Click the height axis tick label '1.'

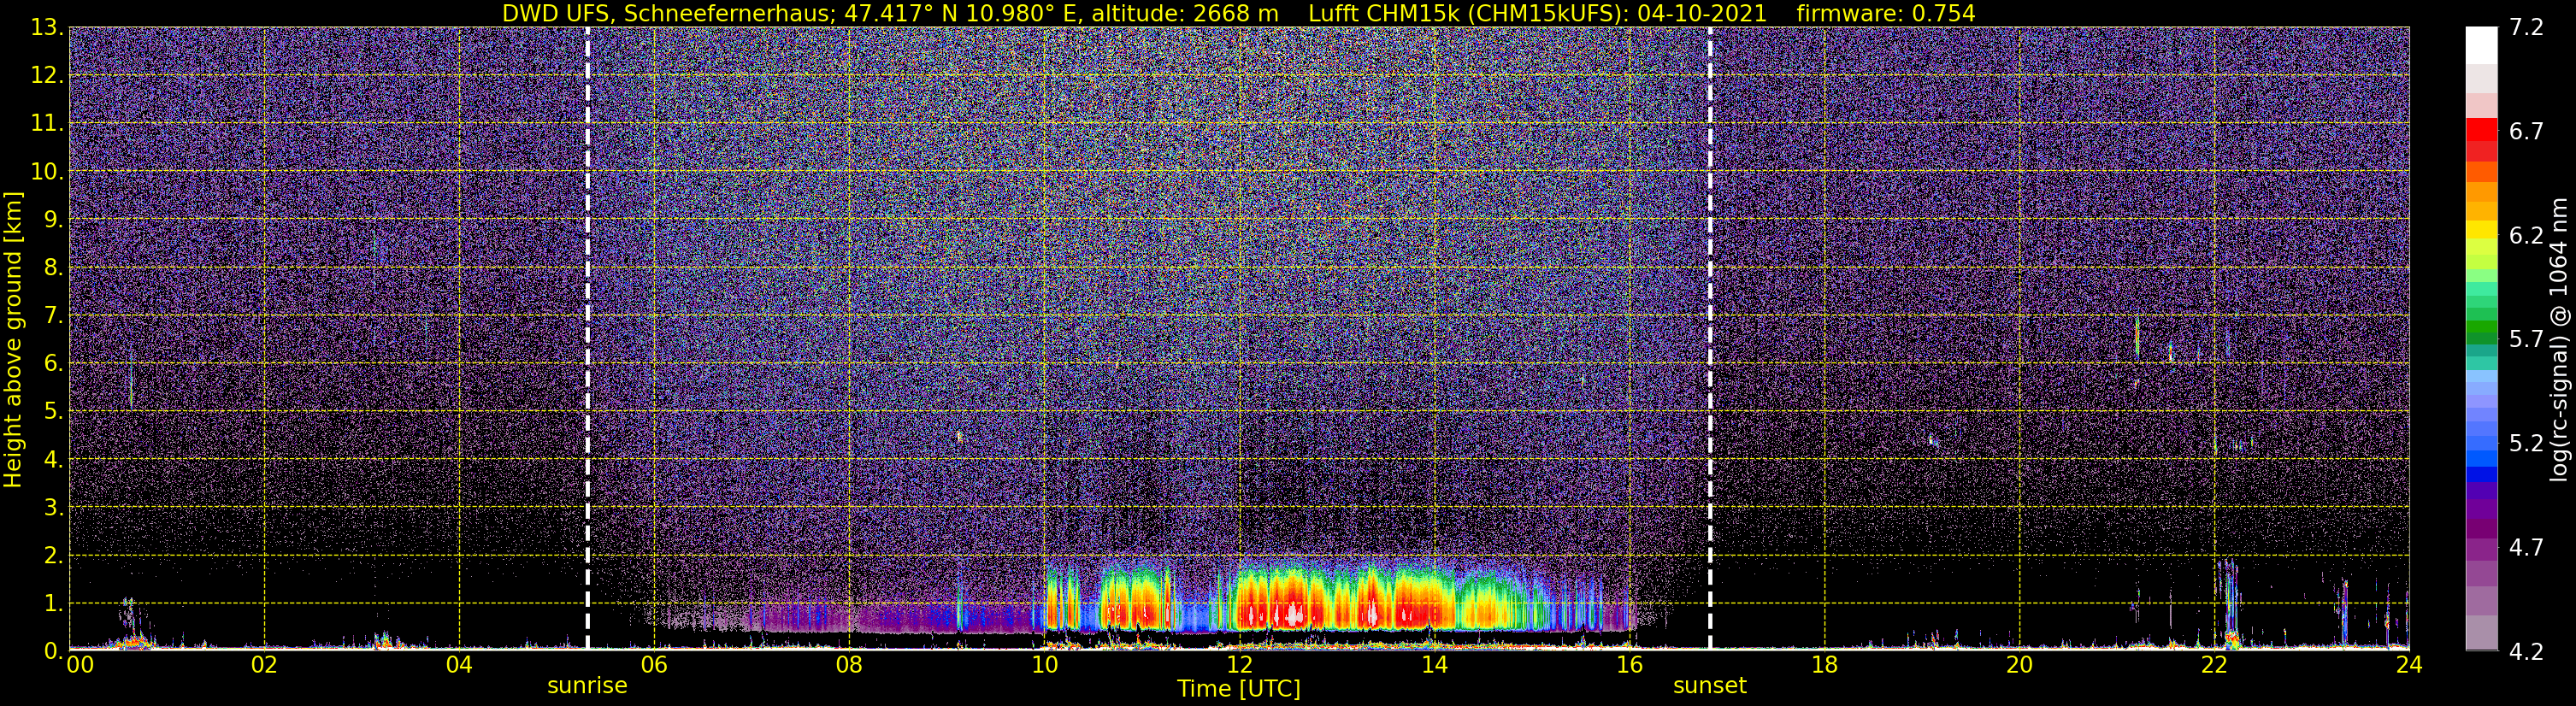pos(52,604)
